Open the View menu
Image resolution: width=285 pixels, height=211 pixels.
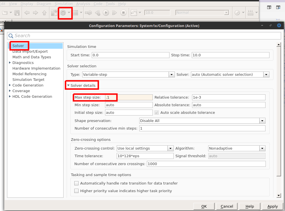13,4
